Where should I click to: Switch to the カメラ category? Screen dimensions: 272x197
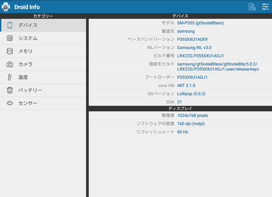[x=26, y=64]
